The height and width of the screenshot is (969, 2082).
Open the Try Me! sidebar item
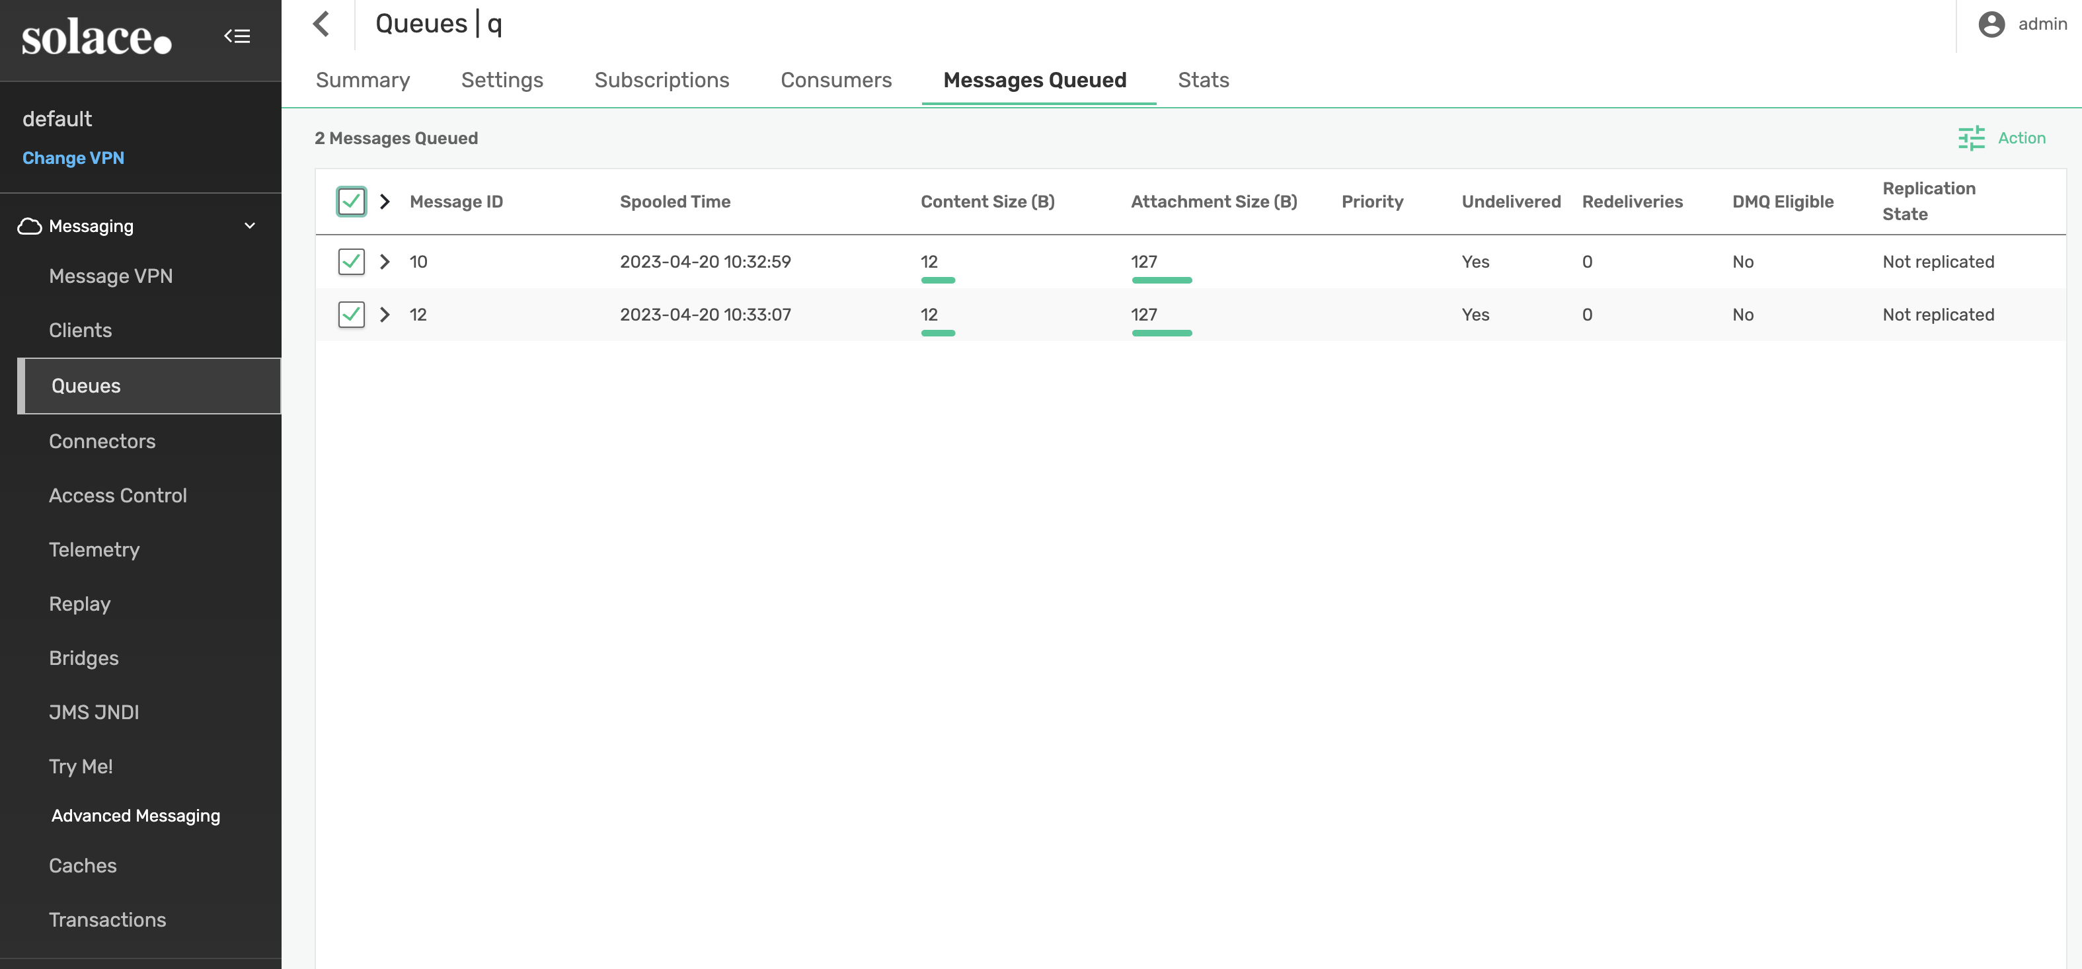tap(81, 766)
